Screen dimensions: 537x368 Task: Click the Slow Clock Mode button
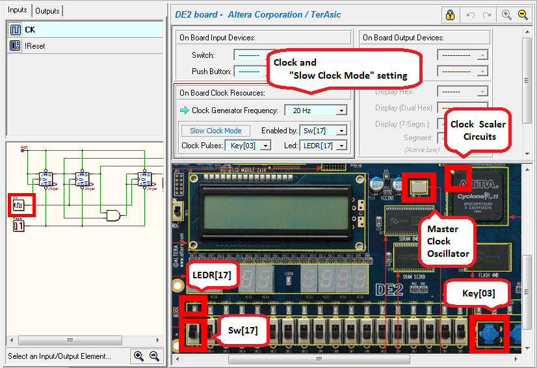pos(215,131)
